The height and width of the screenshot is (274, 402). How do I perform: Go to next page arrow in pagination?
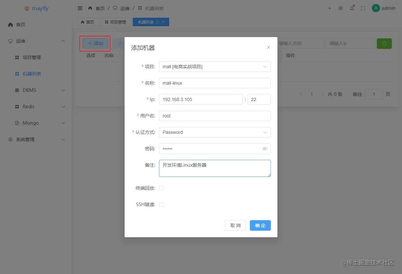point(323,94)
